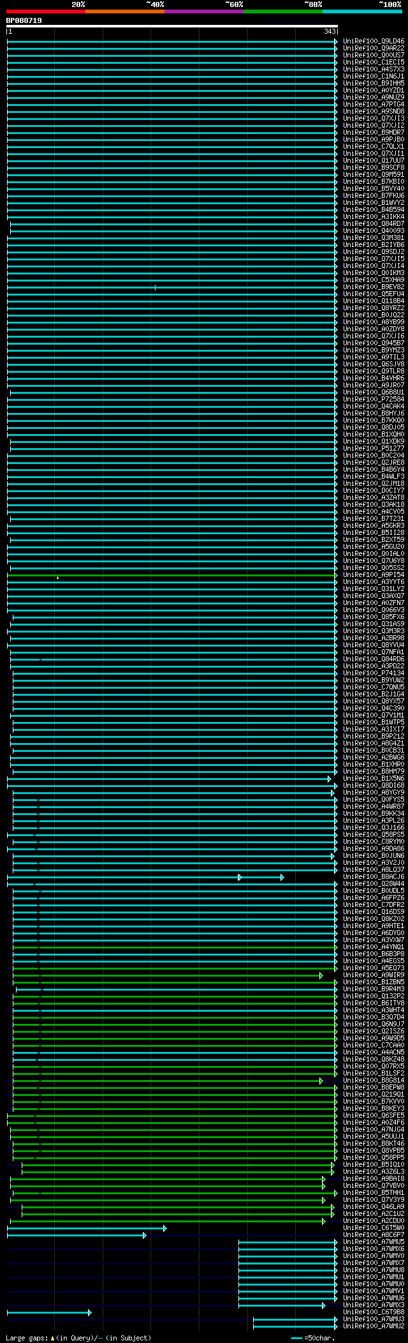This screenshot has height=1343, width=408.
Task: Click the purple ~60% identity legend segment
Action: tap(204, 11)
